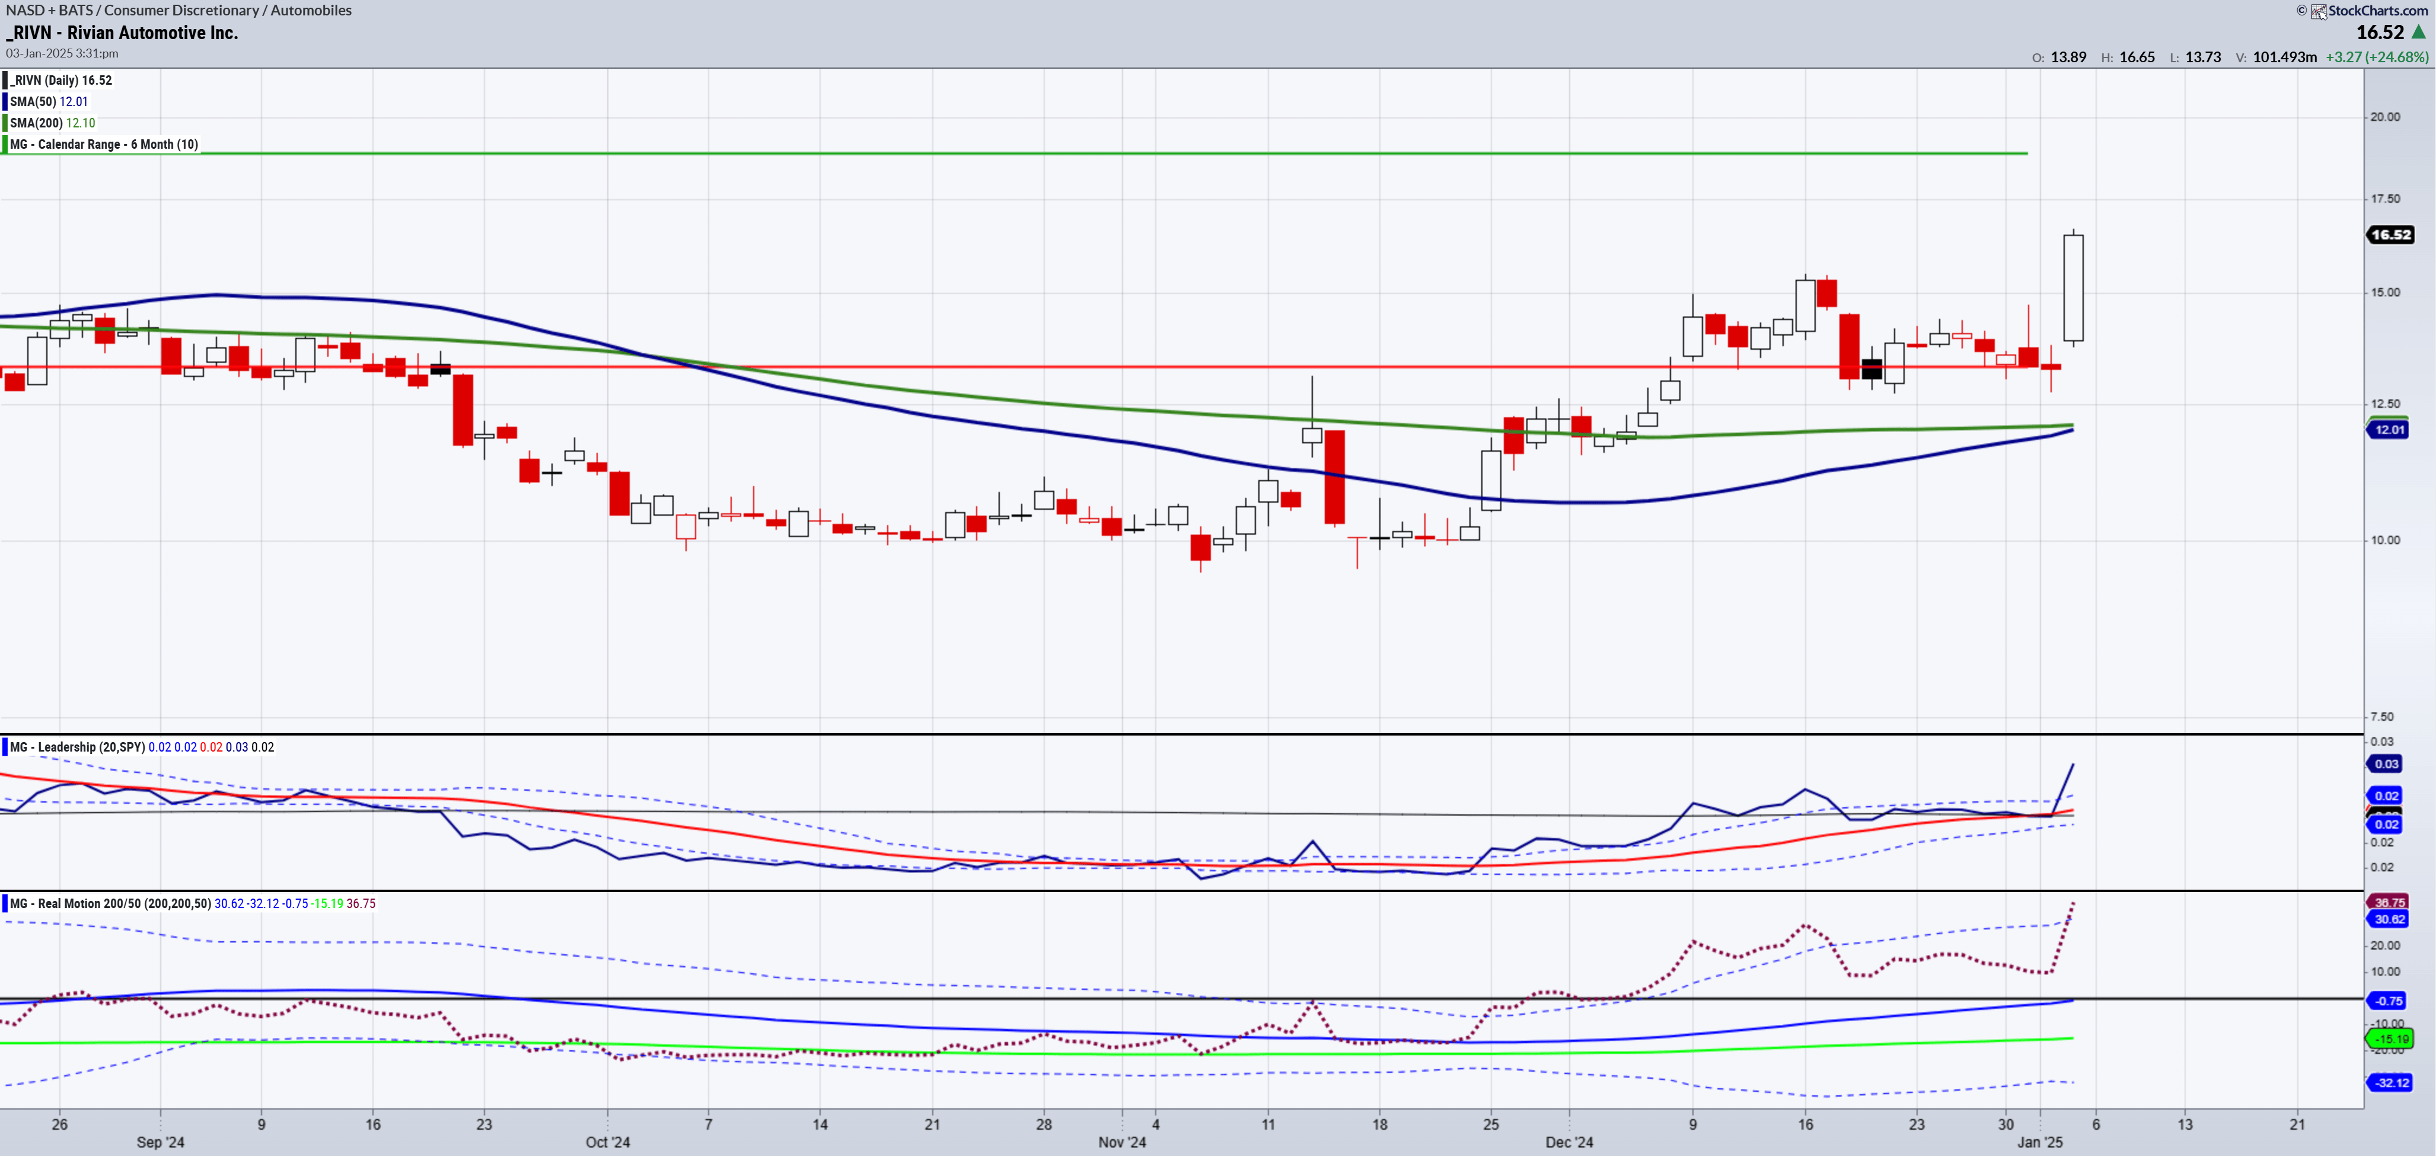The width and height of the screenshot is (2436, 1157).
Task: Click the Nov '24 date axis label
Action: click(x=1123, y=1142)
